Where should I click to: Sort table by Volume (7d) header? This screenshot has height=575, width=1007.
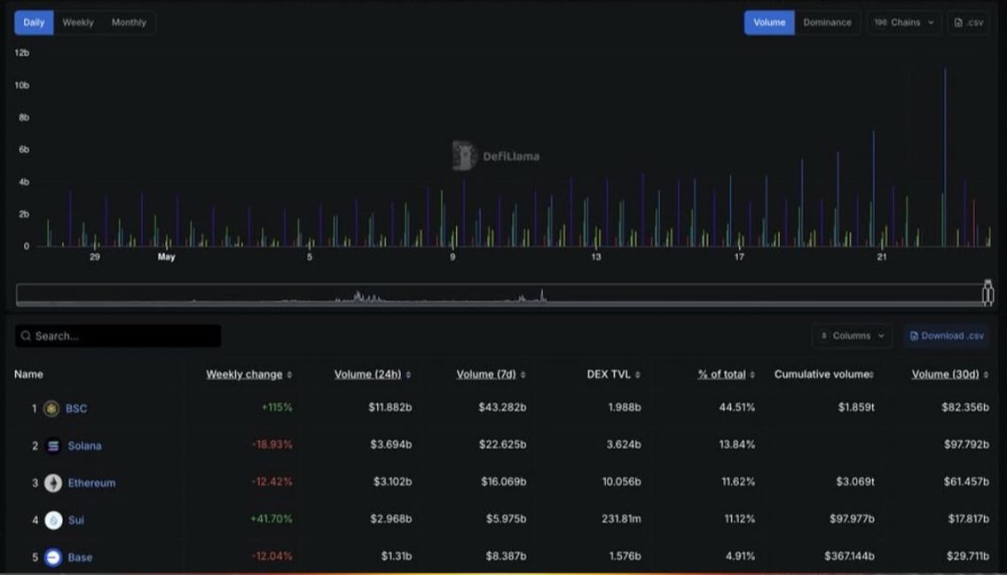tap(486, 374)
